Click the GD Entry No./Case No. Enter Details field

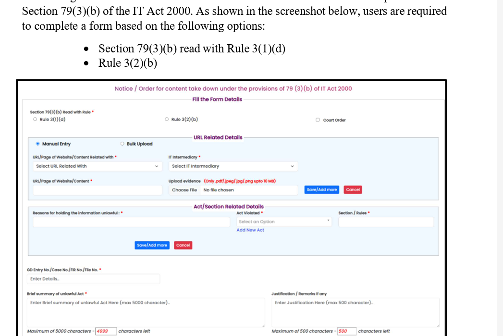pos(94,279)
